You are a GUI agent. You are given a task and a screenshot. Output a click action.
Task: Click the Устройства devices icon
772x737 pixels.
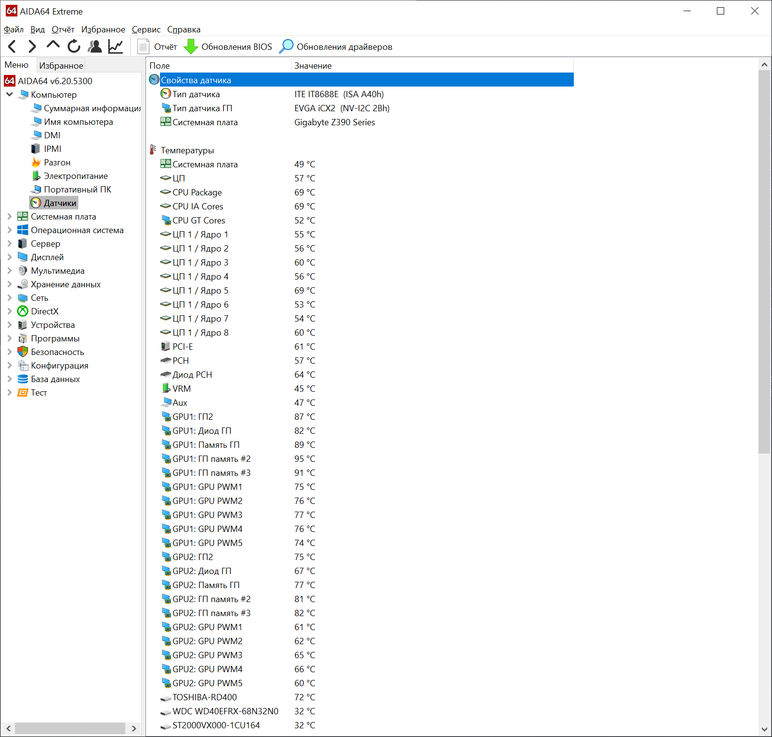[x=23, y=325]
